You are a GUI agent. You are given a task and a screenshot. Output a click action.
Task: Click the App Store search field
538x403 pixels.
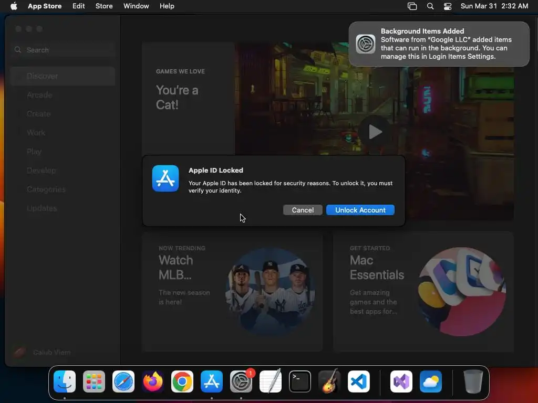pyautogui.click(x=63, y=50)
